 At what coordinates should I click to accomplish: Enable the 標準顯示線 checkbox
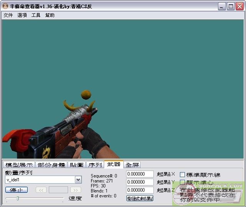[183, 175]
